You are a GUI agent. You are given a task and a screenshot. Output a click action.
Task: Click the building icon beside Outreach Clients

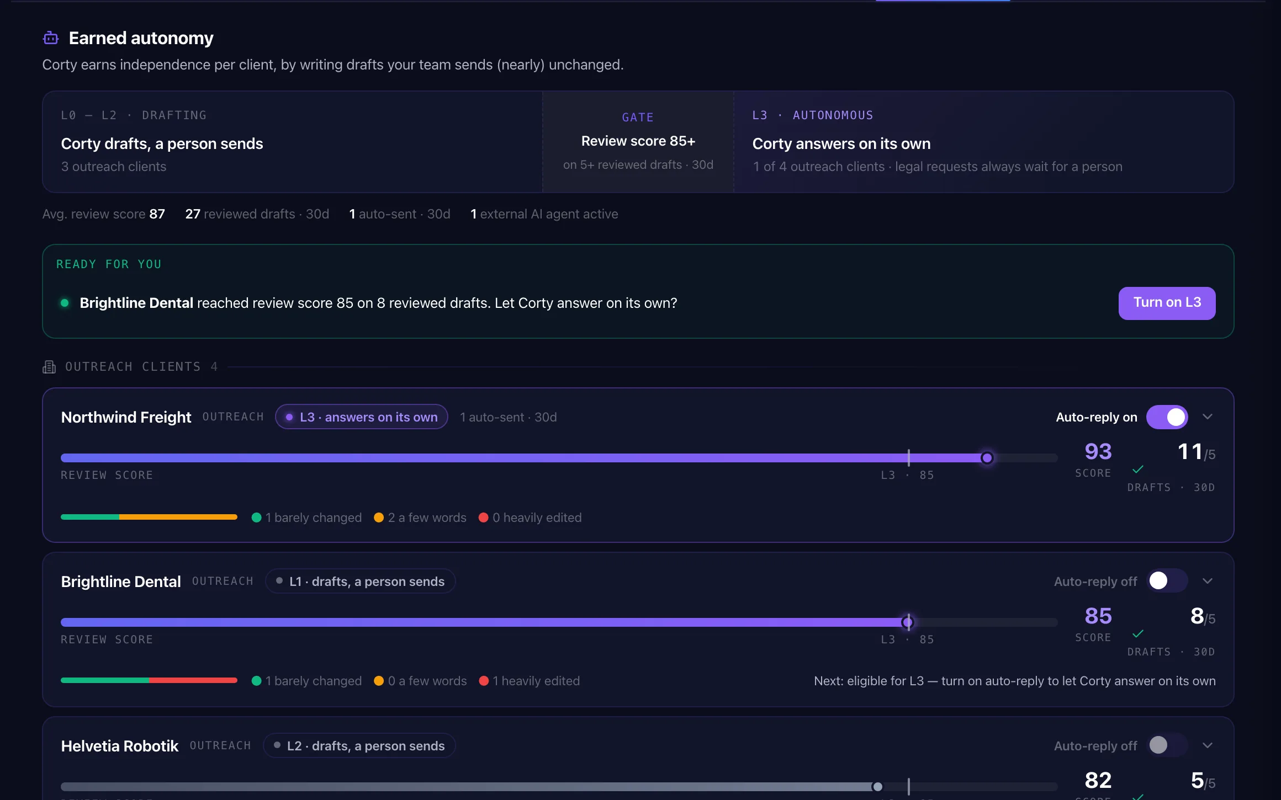coord(49,367)
